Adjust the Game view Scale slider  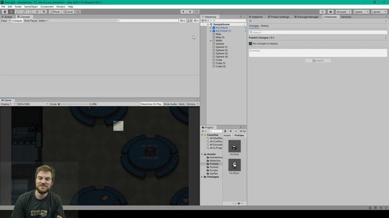(x=73, y=104)
